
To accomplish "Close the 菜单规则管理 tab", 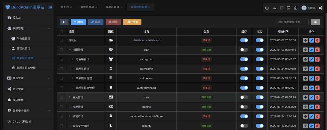I will pos(149,7).
